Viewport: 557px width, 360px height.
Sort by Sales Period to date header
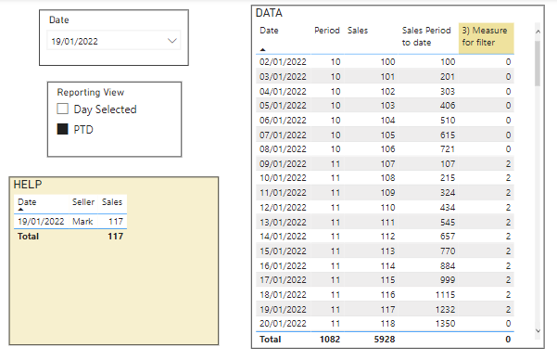tap(426, 36)
